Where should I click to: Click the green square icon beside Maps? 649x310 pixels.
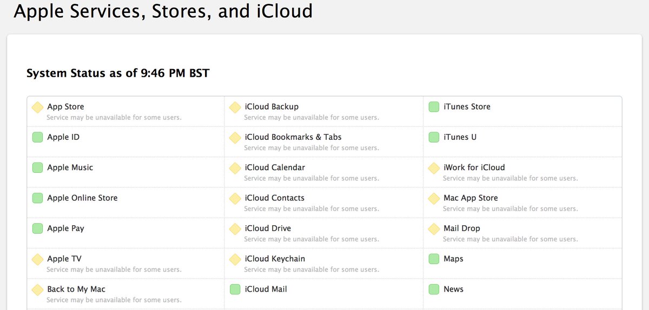[434, 259]
